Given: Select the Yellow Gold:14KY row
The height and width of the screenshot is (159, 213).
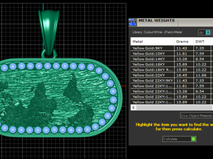Looking at the screenshot, I should pyautogui.click(x=172, y=59).
